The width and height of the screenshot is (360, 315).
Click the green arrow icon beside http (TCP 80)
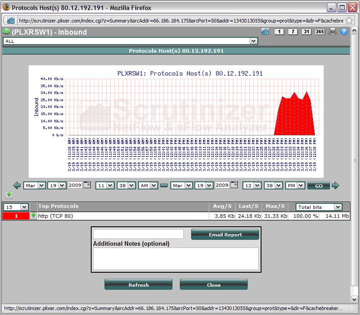click(x=33, y=216)
